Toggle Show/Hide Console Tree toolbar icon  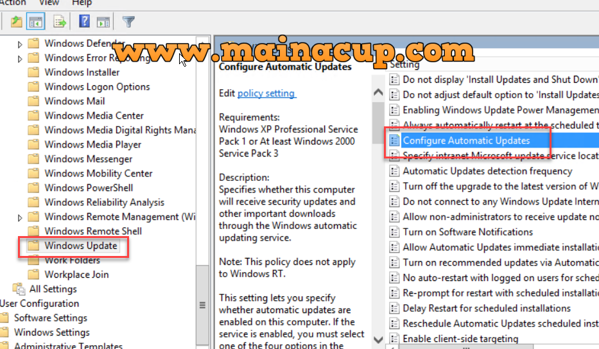(35, 22)
